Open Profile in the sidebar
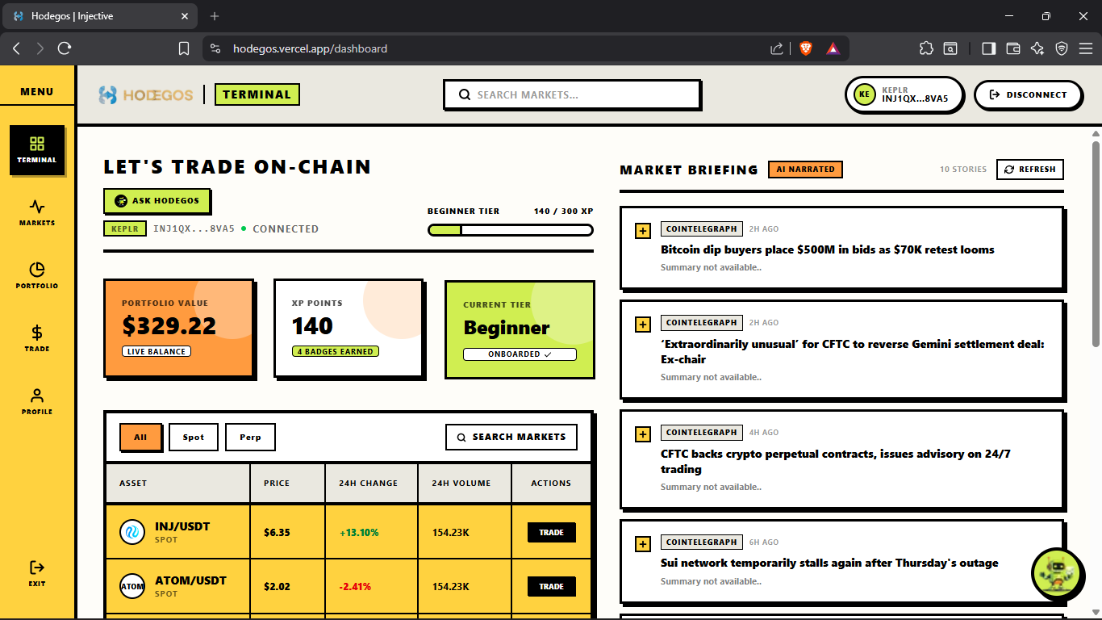 tap(37, 402)
